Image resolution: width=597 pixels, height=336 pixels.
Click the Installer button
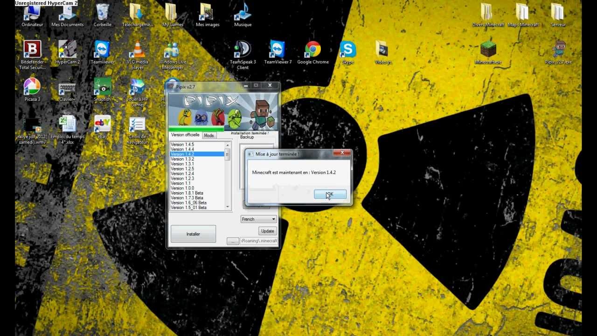193,234
